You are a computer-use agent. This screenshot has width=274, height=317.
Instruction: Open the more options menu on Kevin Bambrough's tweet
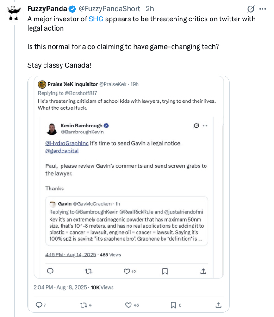tap(205, 126)
